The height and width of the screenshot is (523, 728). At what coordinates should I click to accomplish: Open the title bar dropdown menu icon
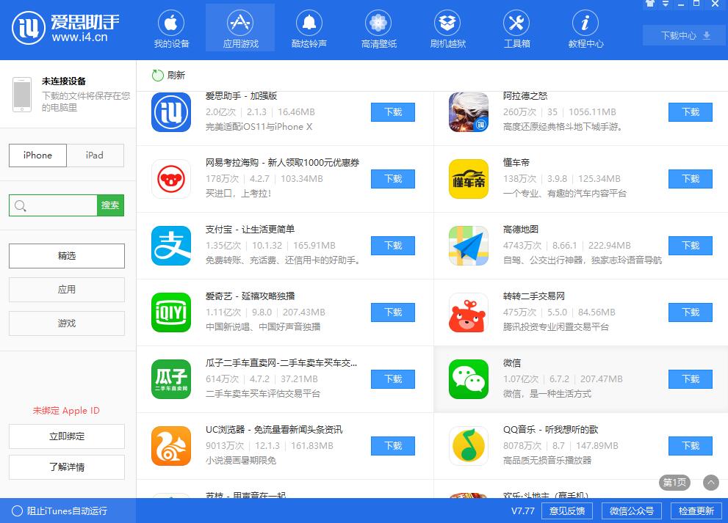tap(666, 3)
